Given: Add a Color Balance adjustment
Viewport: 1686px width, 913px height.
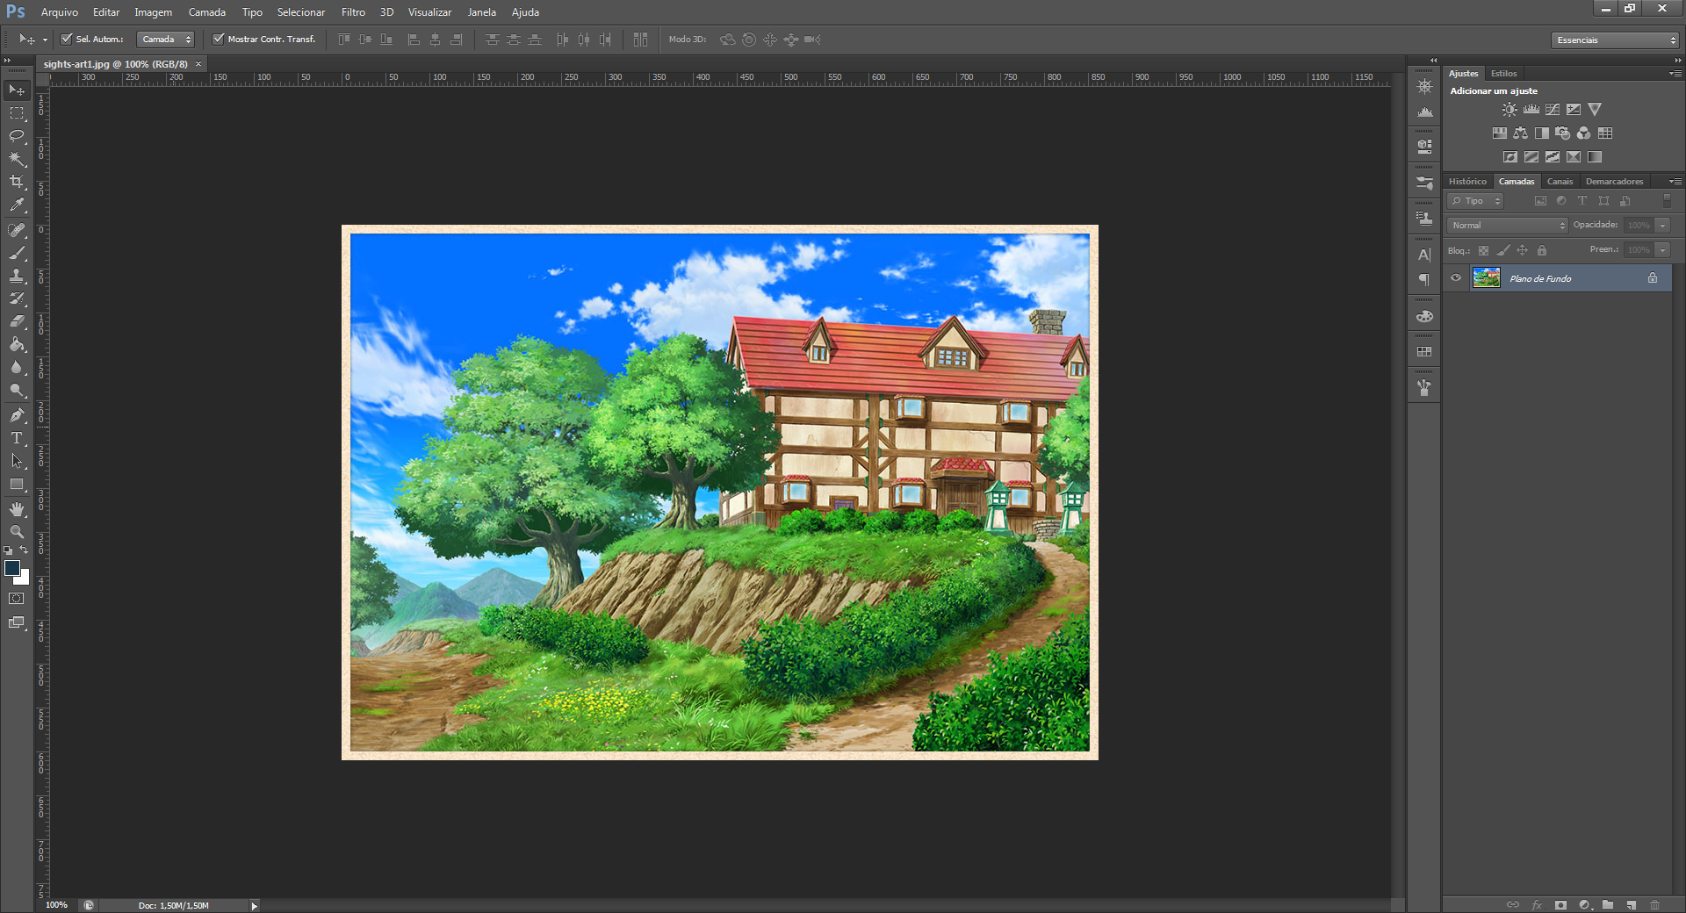Looking at the screenshot, I should click(1520, 133).
